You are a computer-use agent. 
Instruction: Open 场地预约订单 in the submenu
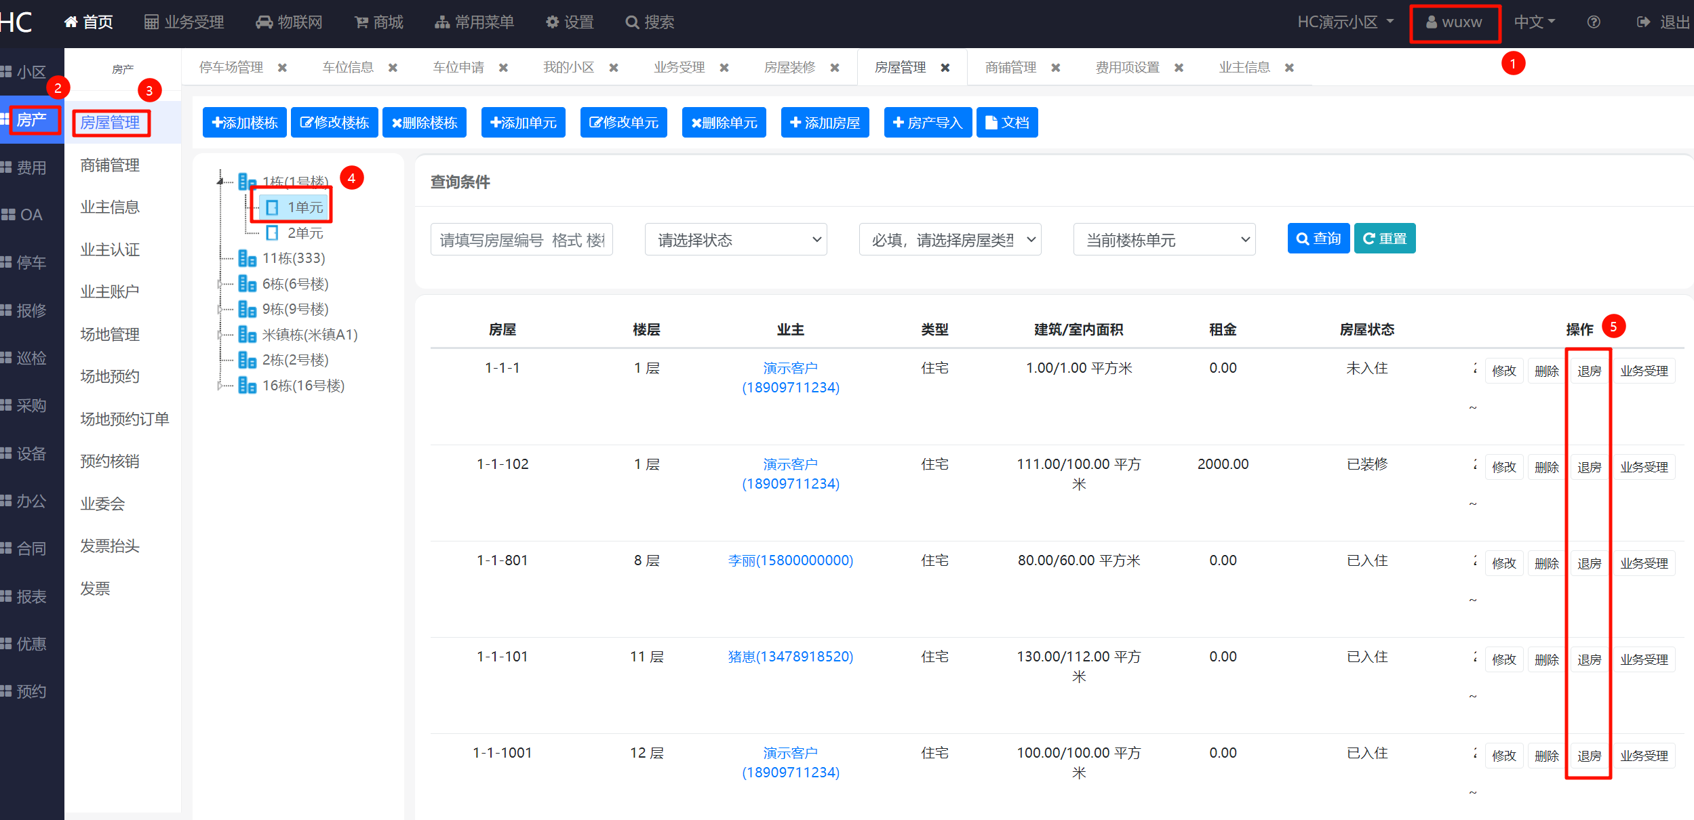[x=125, y=419]
